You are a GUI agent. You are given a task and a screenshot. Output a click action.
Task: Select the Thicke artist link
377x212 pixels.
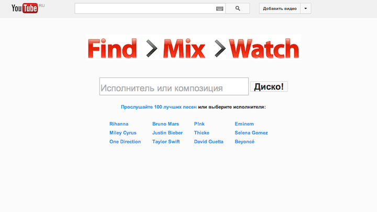point(202,133)
